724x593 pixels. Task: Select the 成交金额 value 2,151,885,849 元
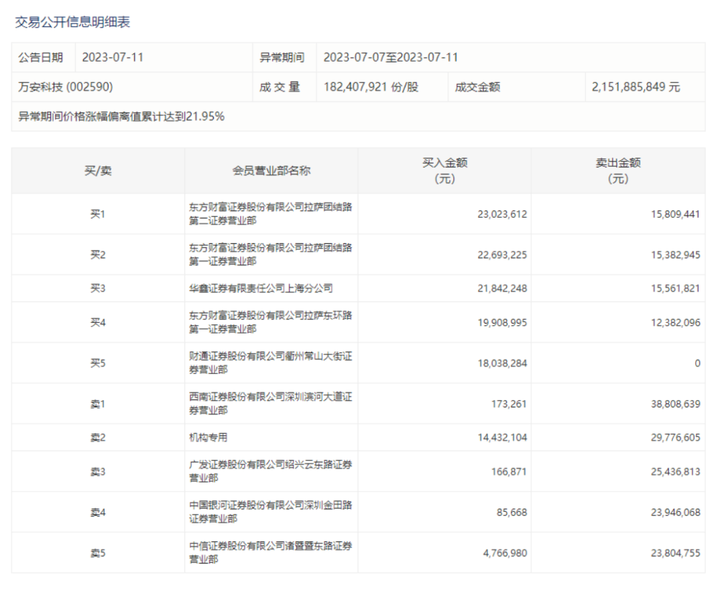pyautogui.click(x=636, y=87)
